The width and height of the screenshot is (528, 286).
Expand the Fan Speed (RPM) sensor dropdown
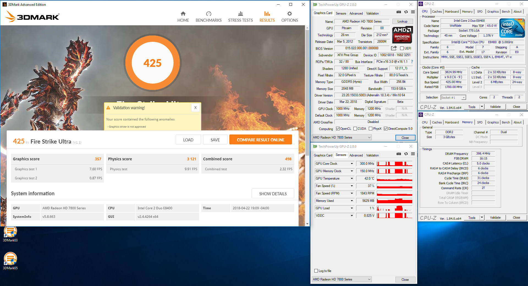352,193
